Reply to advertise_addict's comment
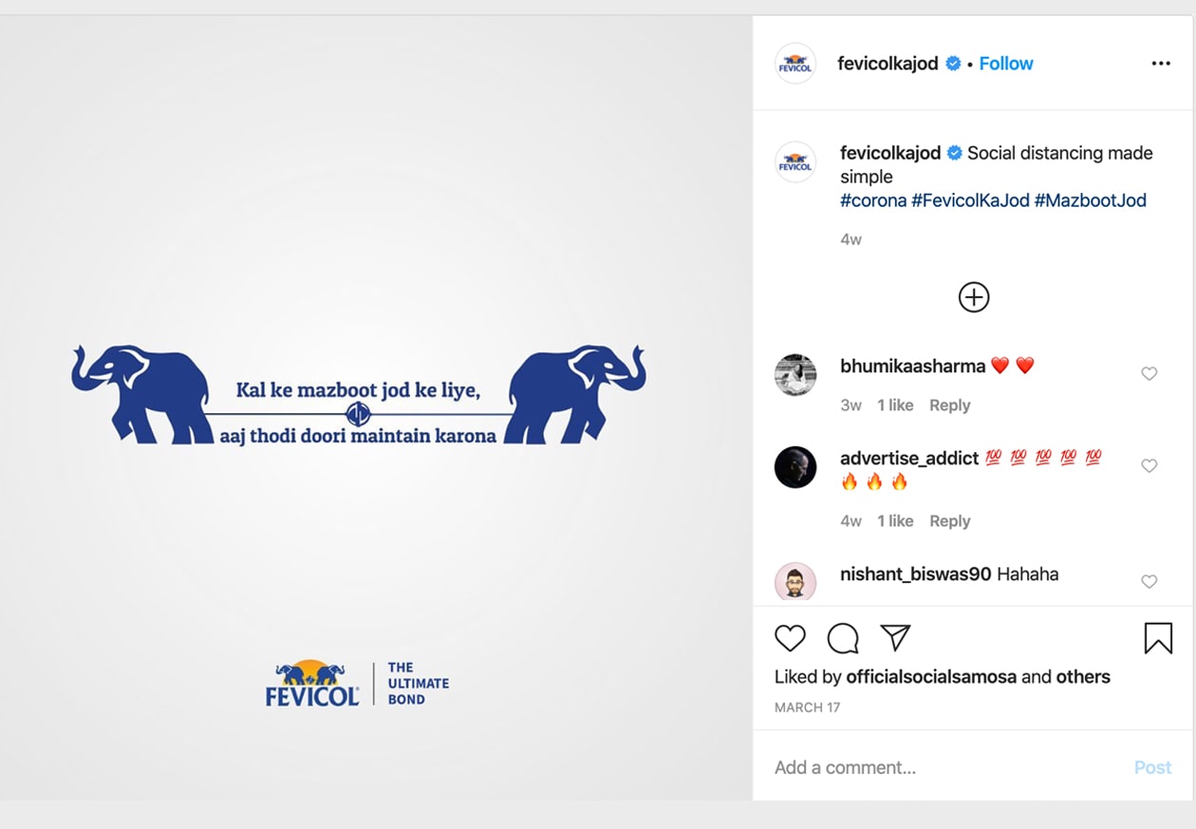 click(950, 521)
